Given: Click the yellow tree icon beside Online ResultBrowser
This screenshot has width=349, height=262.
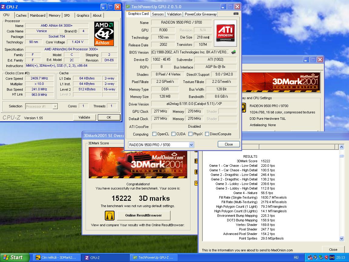Looking at the screenshot, I should tap(109, 215).
